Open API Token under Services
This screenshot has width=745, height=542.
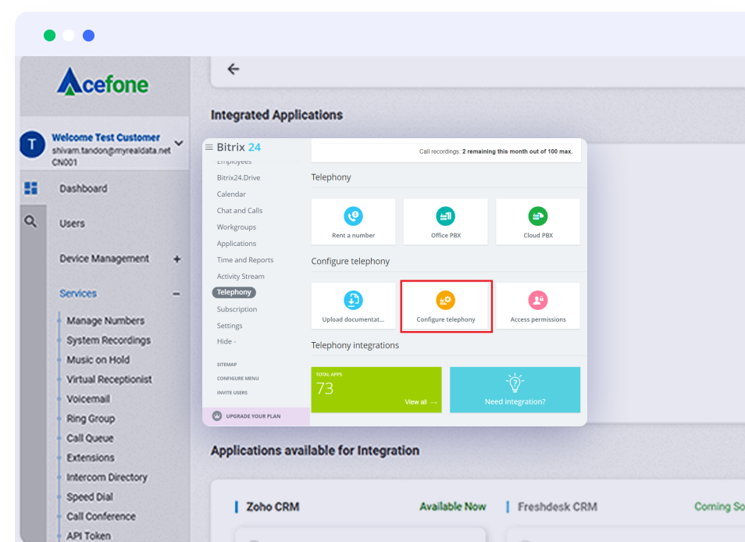[x=89, y=536]
